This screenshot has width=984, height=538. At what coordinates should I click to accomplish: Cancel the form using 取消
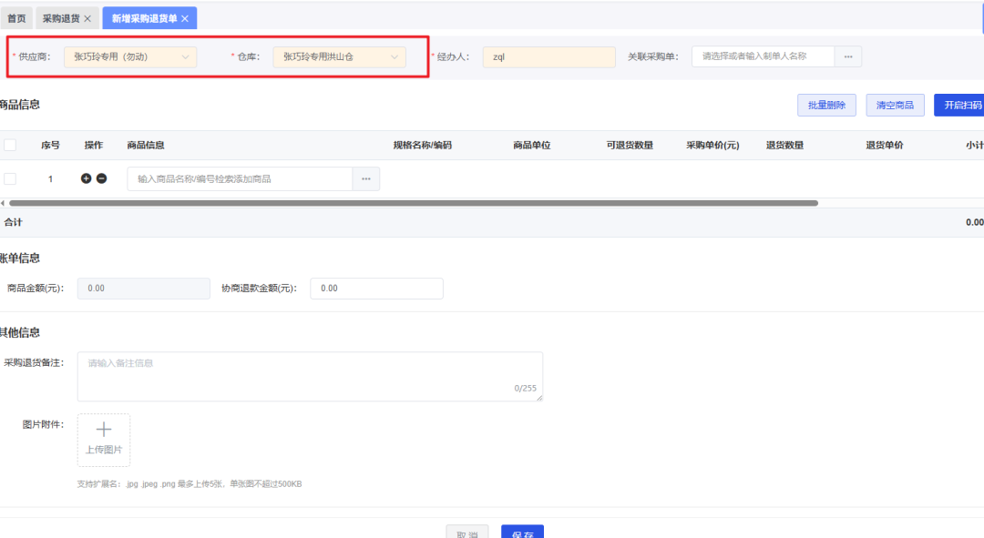tap(466, 533)
